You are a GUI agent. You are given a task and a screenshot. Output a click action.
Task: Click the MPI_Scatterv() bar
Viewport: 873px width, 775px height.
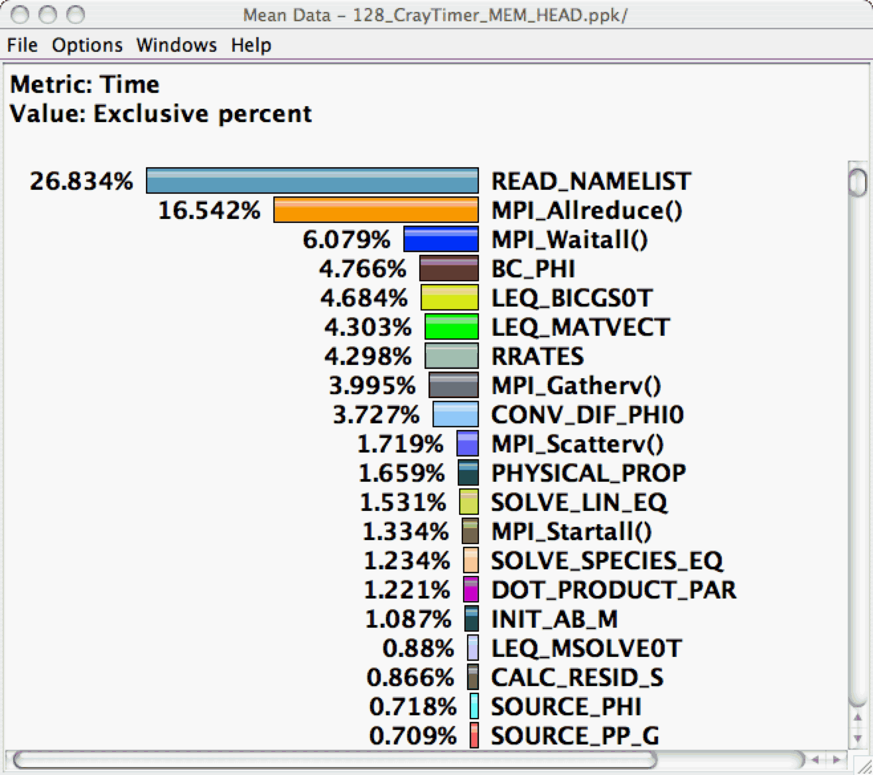[468, 443]
